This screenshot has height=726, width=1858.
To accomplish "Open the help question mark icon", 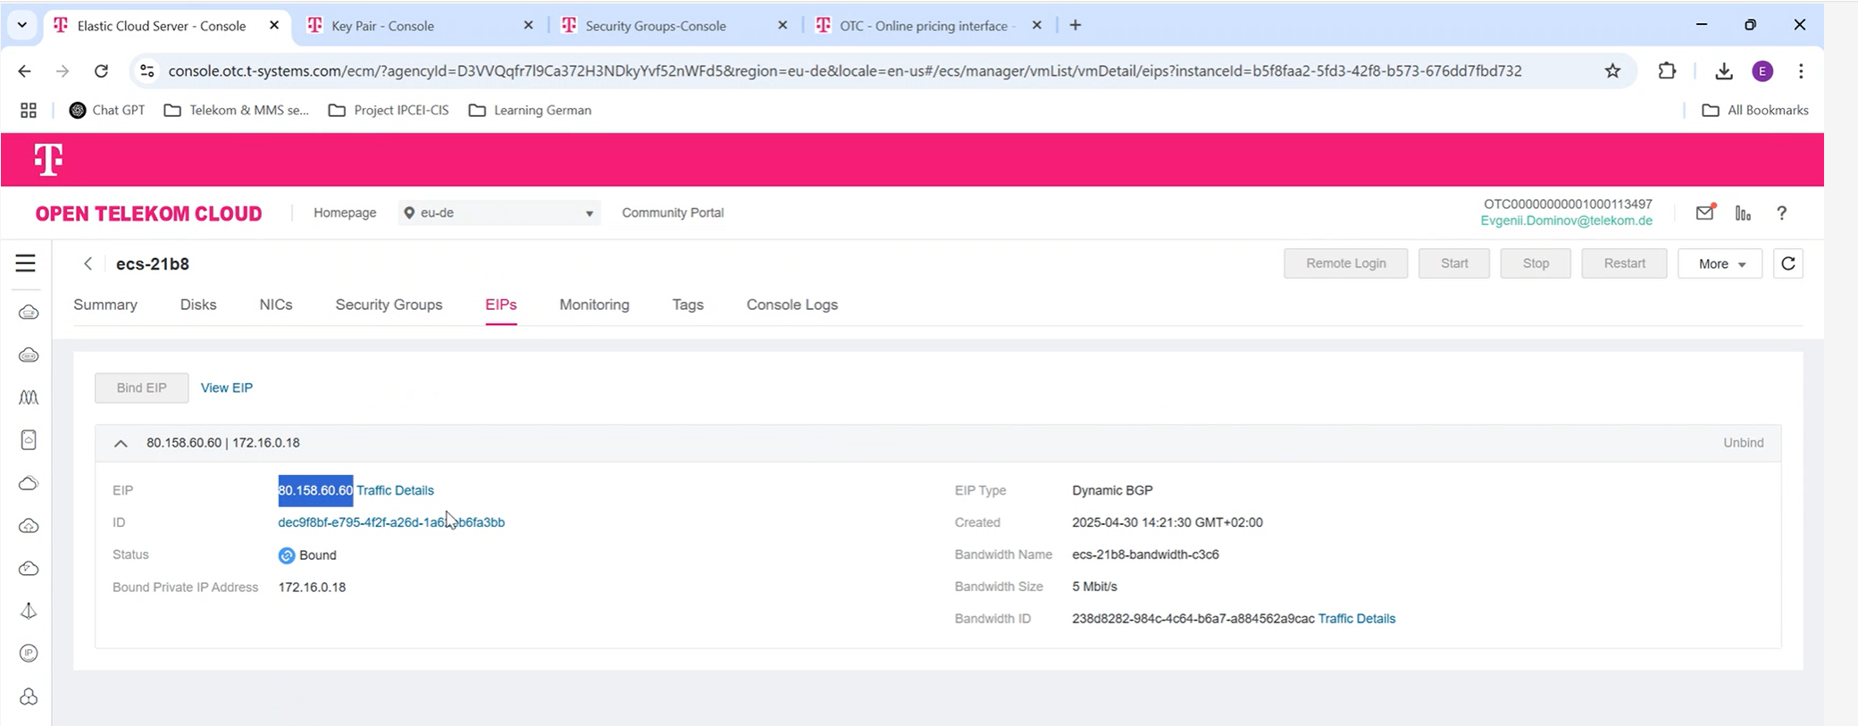I will 1782,213.
